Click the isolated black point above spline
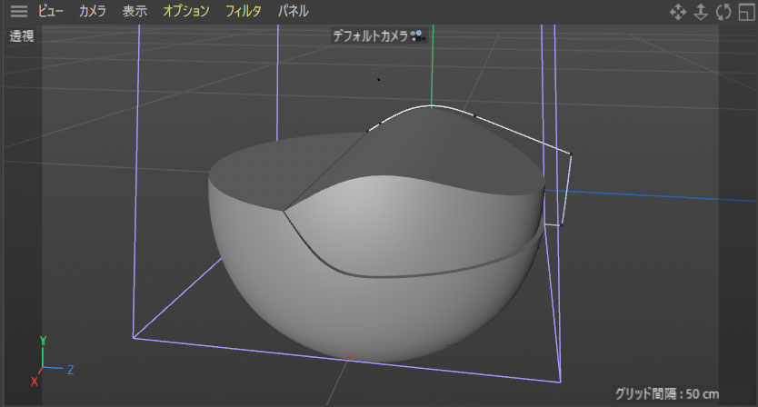Image resolution: width=758 pixels, height=407 pixels. pyautogui.click(x=379, y=79)
